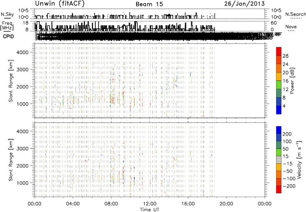Image resolution: width=306 pixels, height=212 pixels.
Task: Click the red bottom of the velocity colorbar
Action: (x=279, y=189)
